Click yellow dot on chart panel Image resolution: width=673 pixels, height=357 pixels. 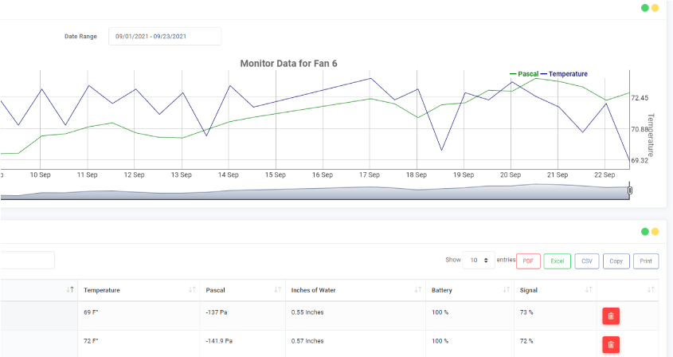point(655,8)
